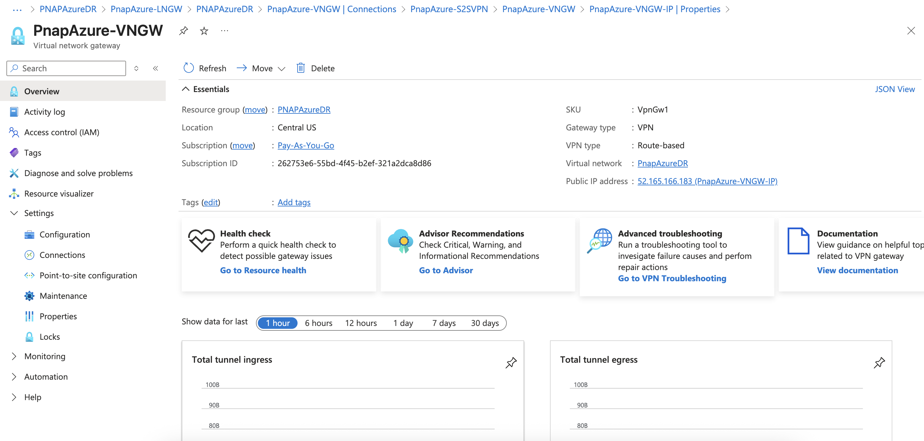
Task: Click the Resource visualizer icon
Action: click(14, 193)
